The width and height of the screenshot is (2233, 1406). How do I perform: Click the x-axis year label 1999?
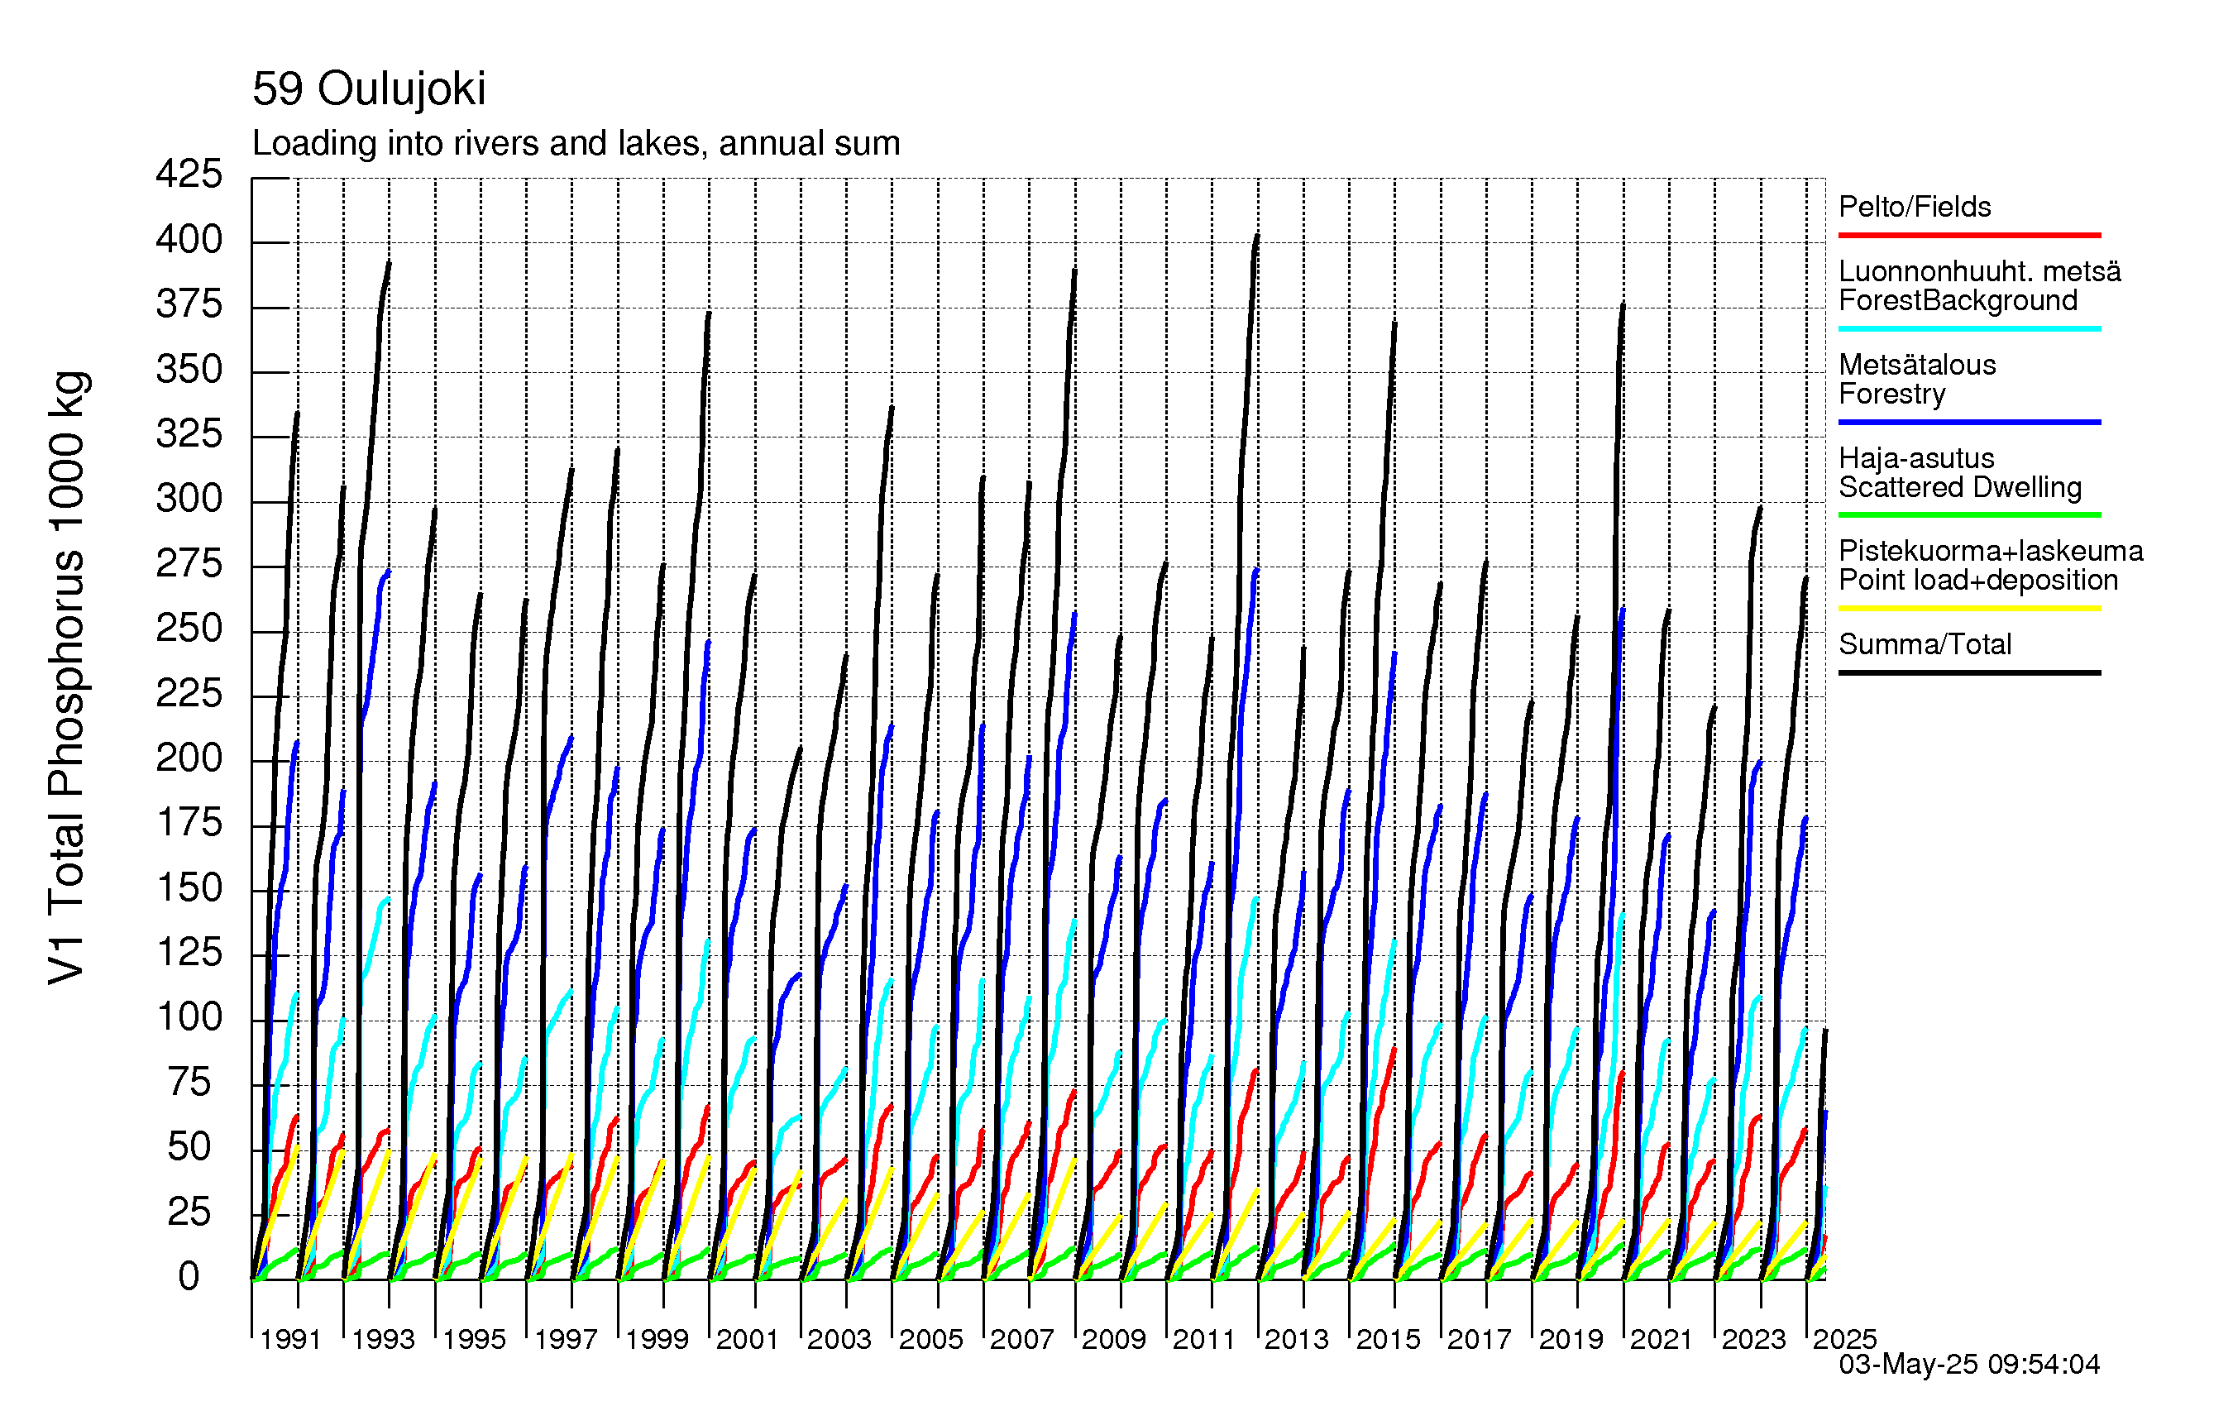pos(657,1339)
